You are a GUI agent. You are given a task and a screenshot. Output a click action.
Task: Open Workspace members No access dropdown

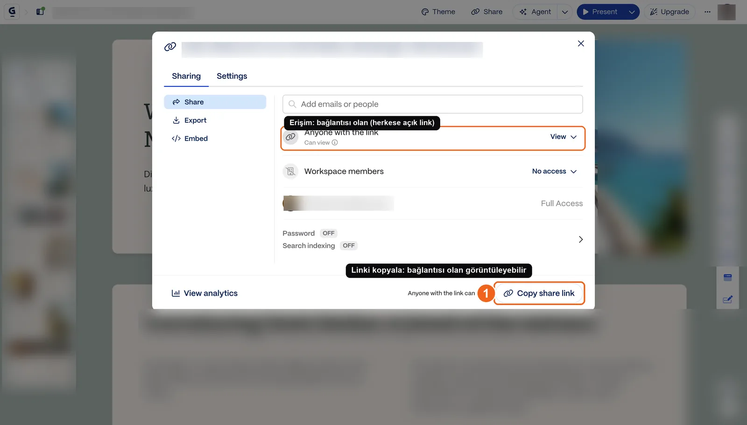click(x=555, y=171)
